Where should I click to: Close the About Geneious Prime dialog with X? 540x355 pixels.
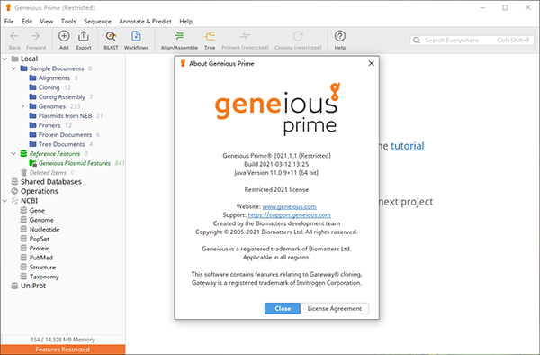tap(371, 63)
